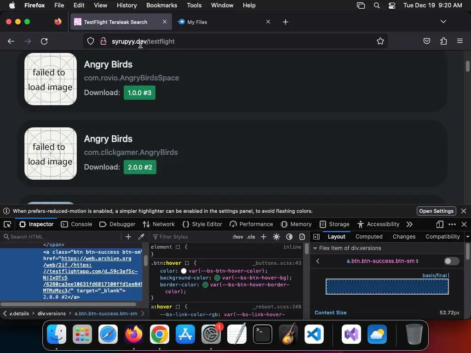This screenshot has height=353, width=471.
Task: Click the green background-color swatch
Action: tap(217, 278)
